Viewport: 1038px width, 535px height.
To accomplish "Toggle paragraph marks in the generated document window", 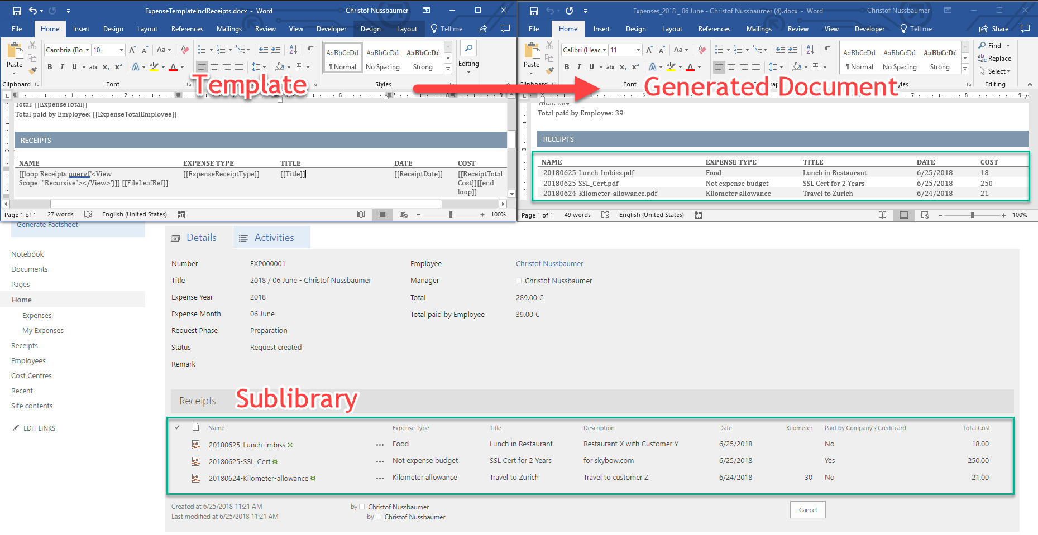I will tap(827, 50).
